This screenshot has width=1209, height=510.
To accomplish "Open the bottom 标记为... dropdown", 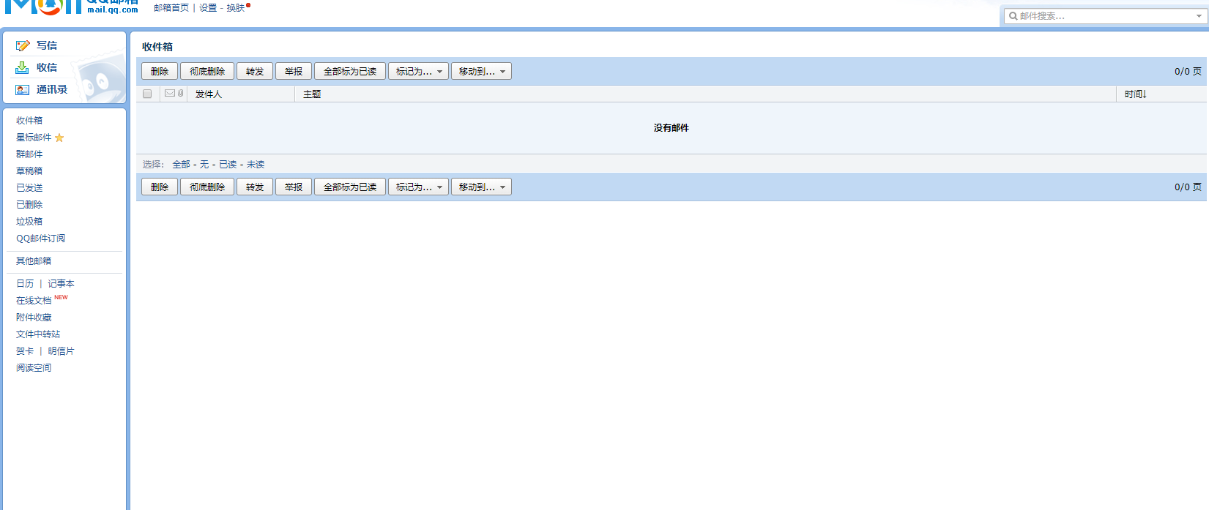I will pyautogui.click(x=418, y=187).
